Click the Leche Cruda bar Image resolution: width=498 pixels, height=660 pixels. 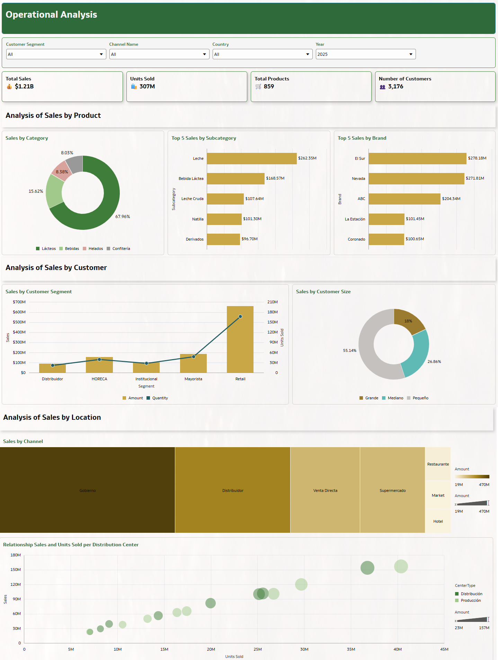(225, 199)
